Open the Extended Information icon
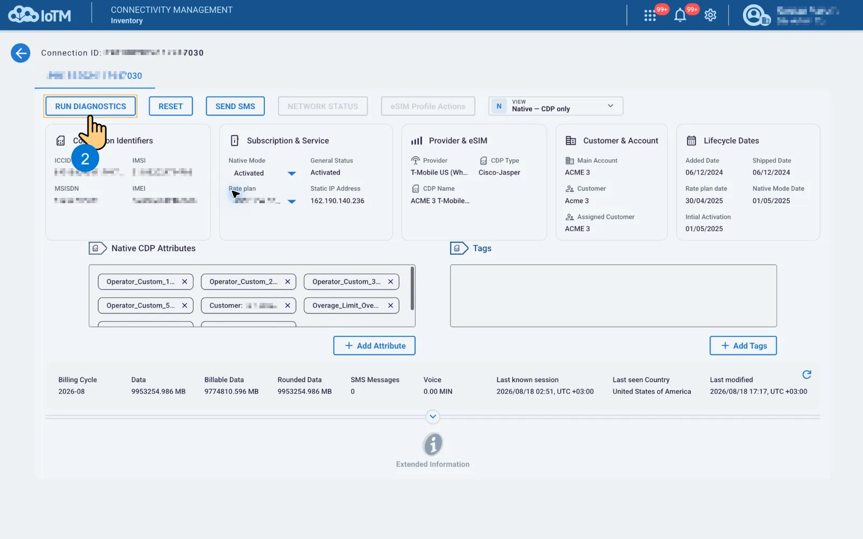863x539 pixels. tap(433, 445)
